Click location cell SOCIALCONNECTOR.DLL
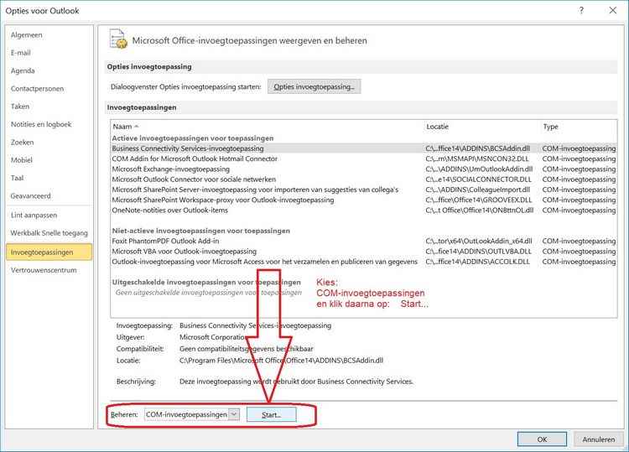629x452 pixels. point(478,179)
